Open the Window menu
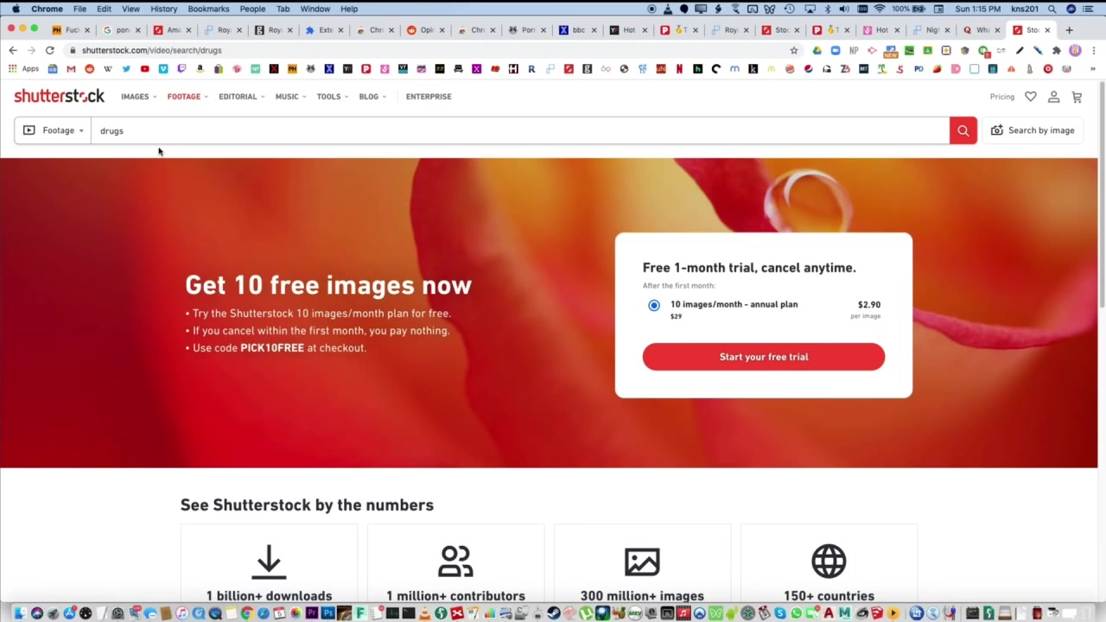This screenshot has height=622, width=1106. point(315,9)
